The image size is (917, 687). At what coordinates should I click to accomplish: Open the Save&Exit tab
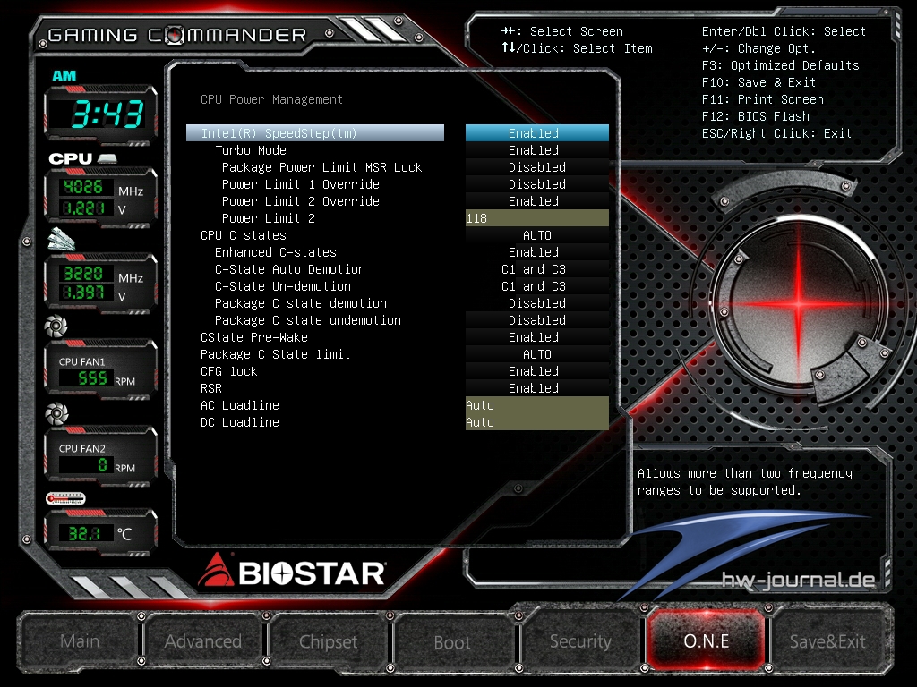click(x=827, y=640)
